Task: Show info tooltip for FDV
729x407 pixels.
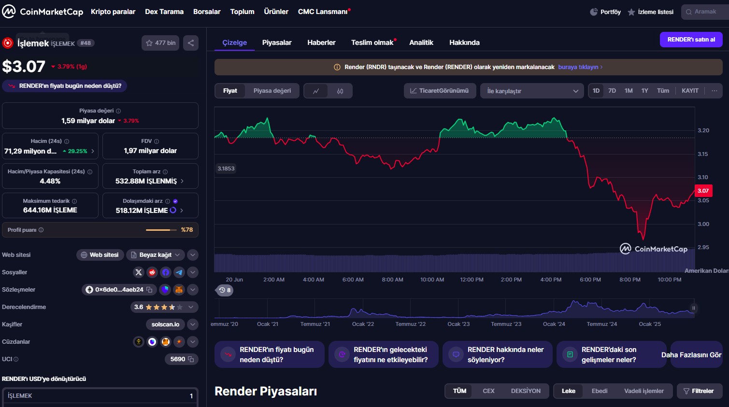Action: point(157,141)
